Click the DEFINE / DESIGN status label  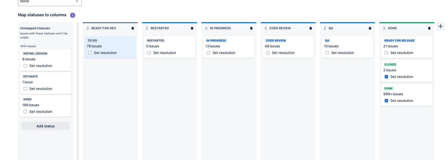(35, 54)
